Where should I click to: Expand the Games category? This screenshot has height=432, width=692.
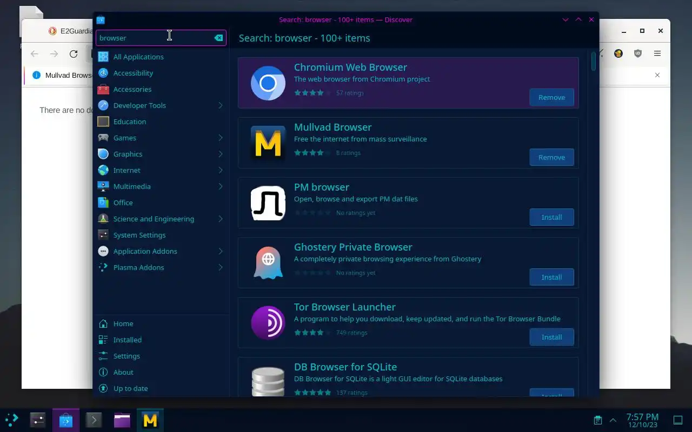tap(221, 138)
